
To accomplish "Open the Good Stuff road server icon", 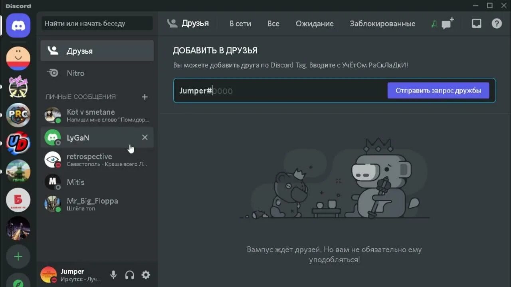I will (x=18, y=86).
